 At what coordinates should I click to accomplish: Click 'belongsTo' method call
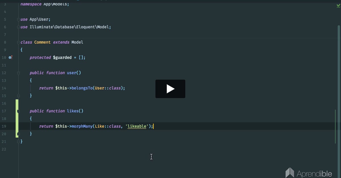coord(82,88)
